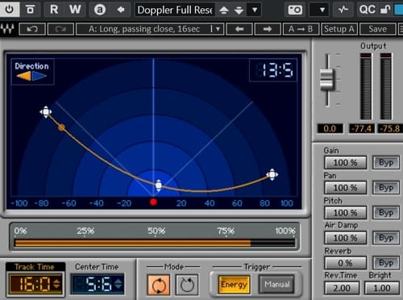Image resolution: width=403 pixels, height=300 pixels.
Task: Click the redo arrow icon
Action: click(x=60, y=29)
